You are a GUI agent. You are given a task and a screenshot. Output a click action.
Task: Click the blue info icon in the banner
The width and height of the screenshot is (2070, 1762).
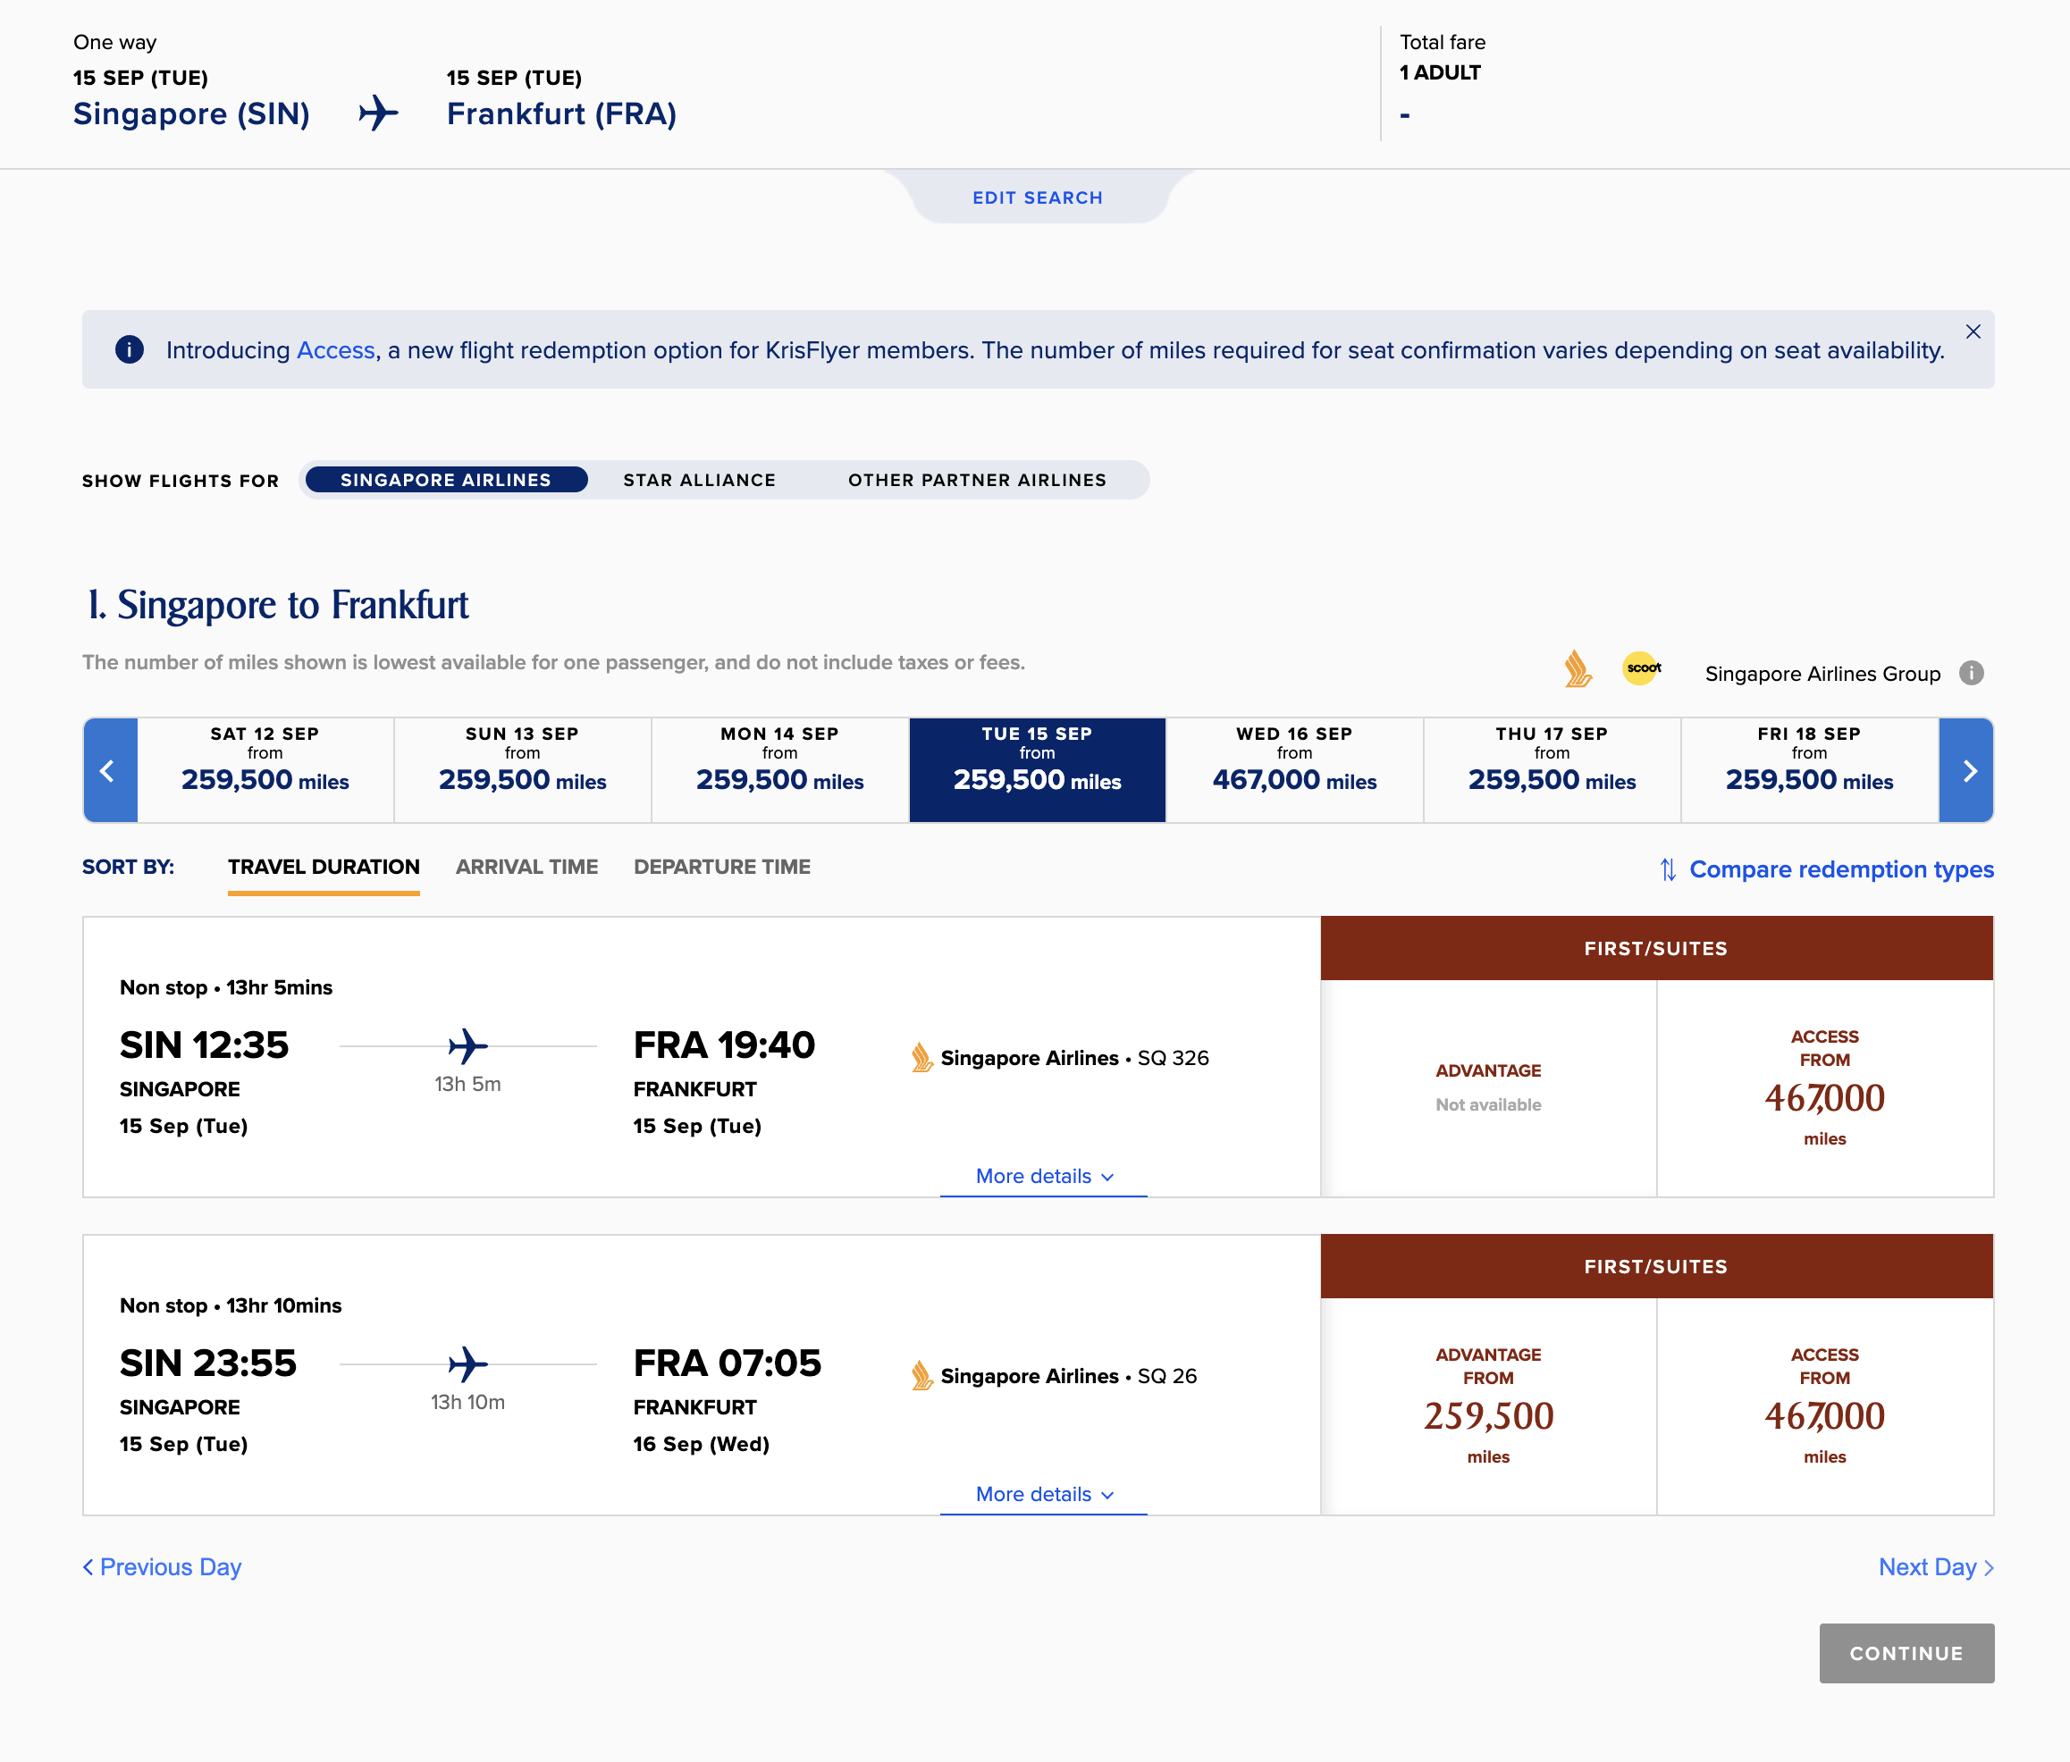pos(130,349)
